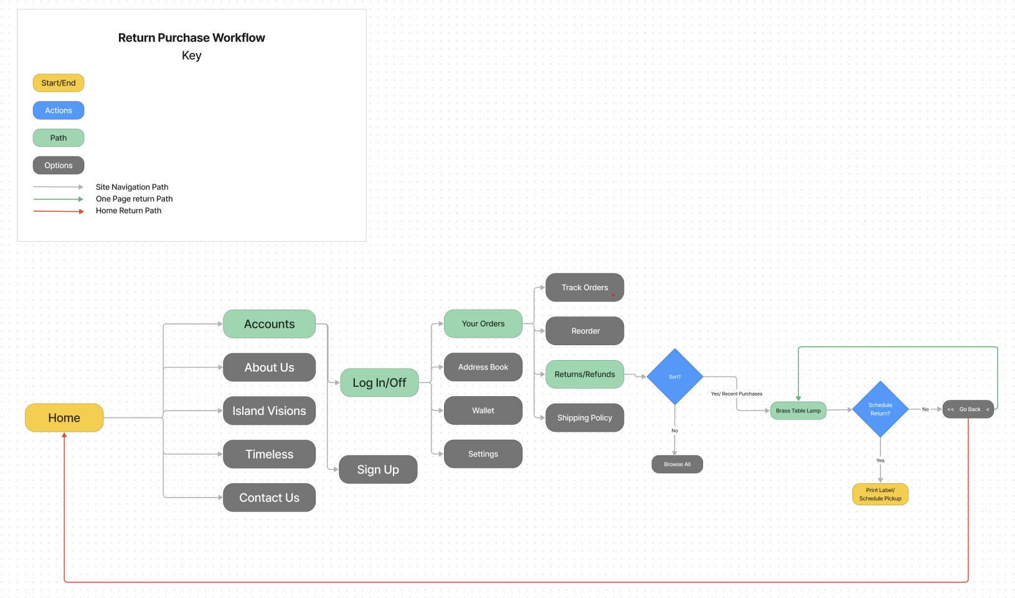Click the Island Visions node
Image resolution: width=1015 pixels, height=598 pixels.
click(269, 411)
